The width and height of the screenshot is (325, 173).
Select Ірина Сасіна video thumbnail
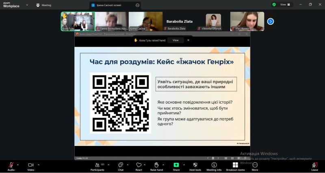pyautogui.click(x=146, y=21)
